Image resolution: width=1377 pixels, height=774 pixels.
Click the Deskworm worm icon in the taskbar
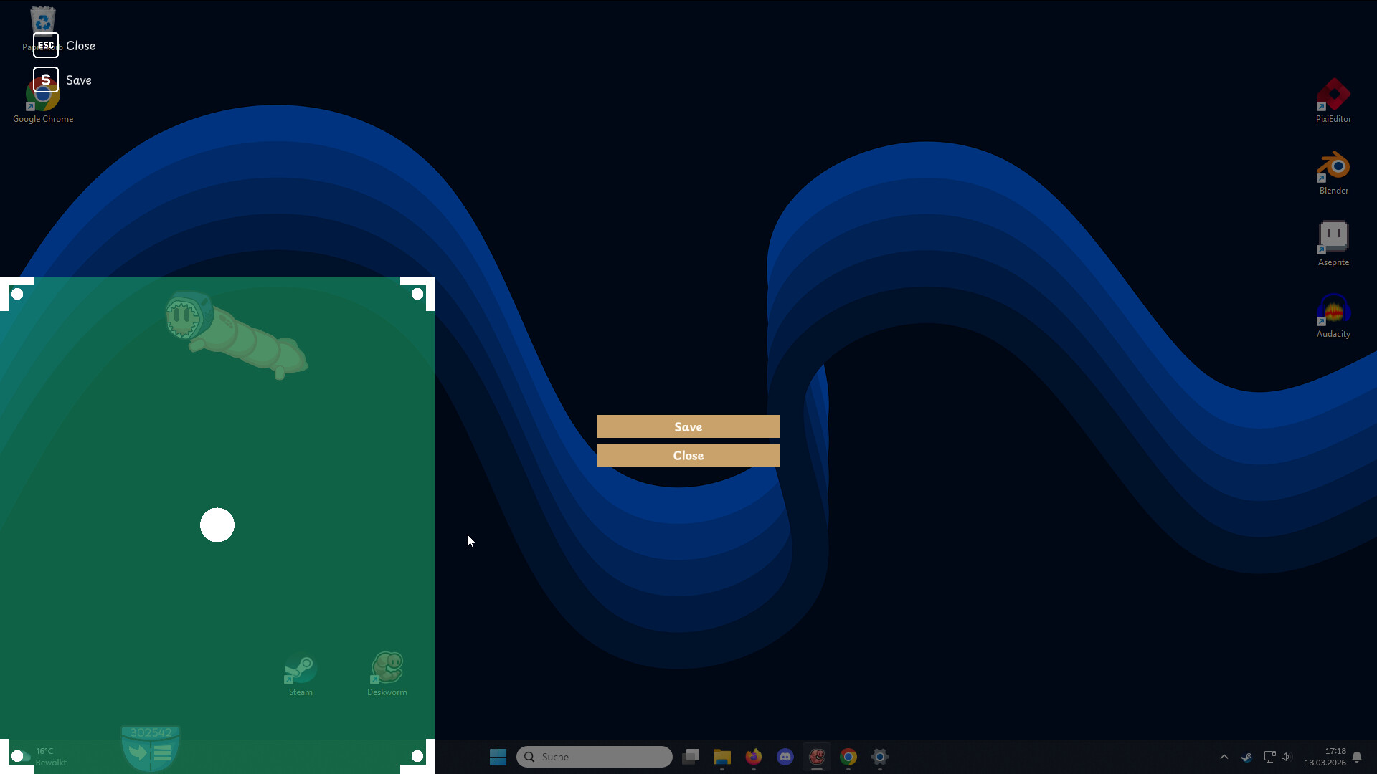click(x=817, y=756)
